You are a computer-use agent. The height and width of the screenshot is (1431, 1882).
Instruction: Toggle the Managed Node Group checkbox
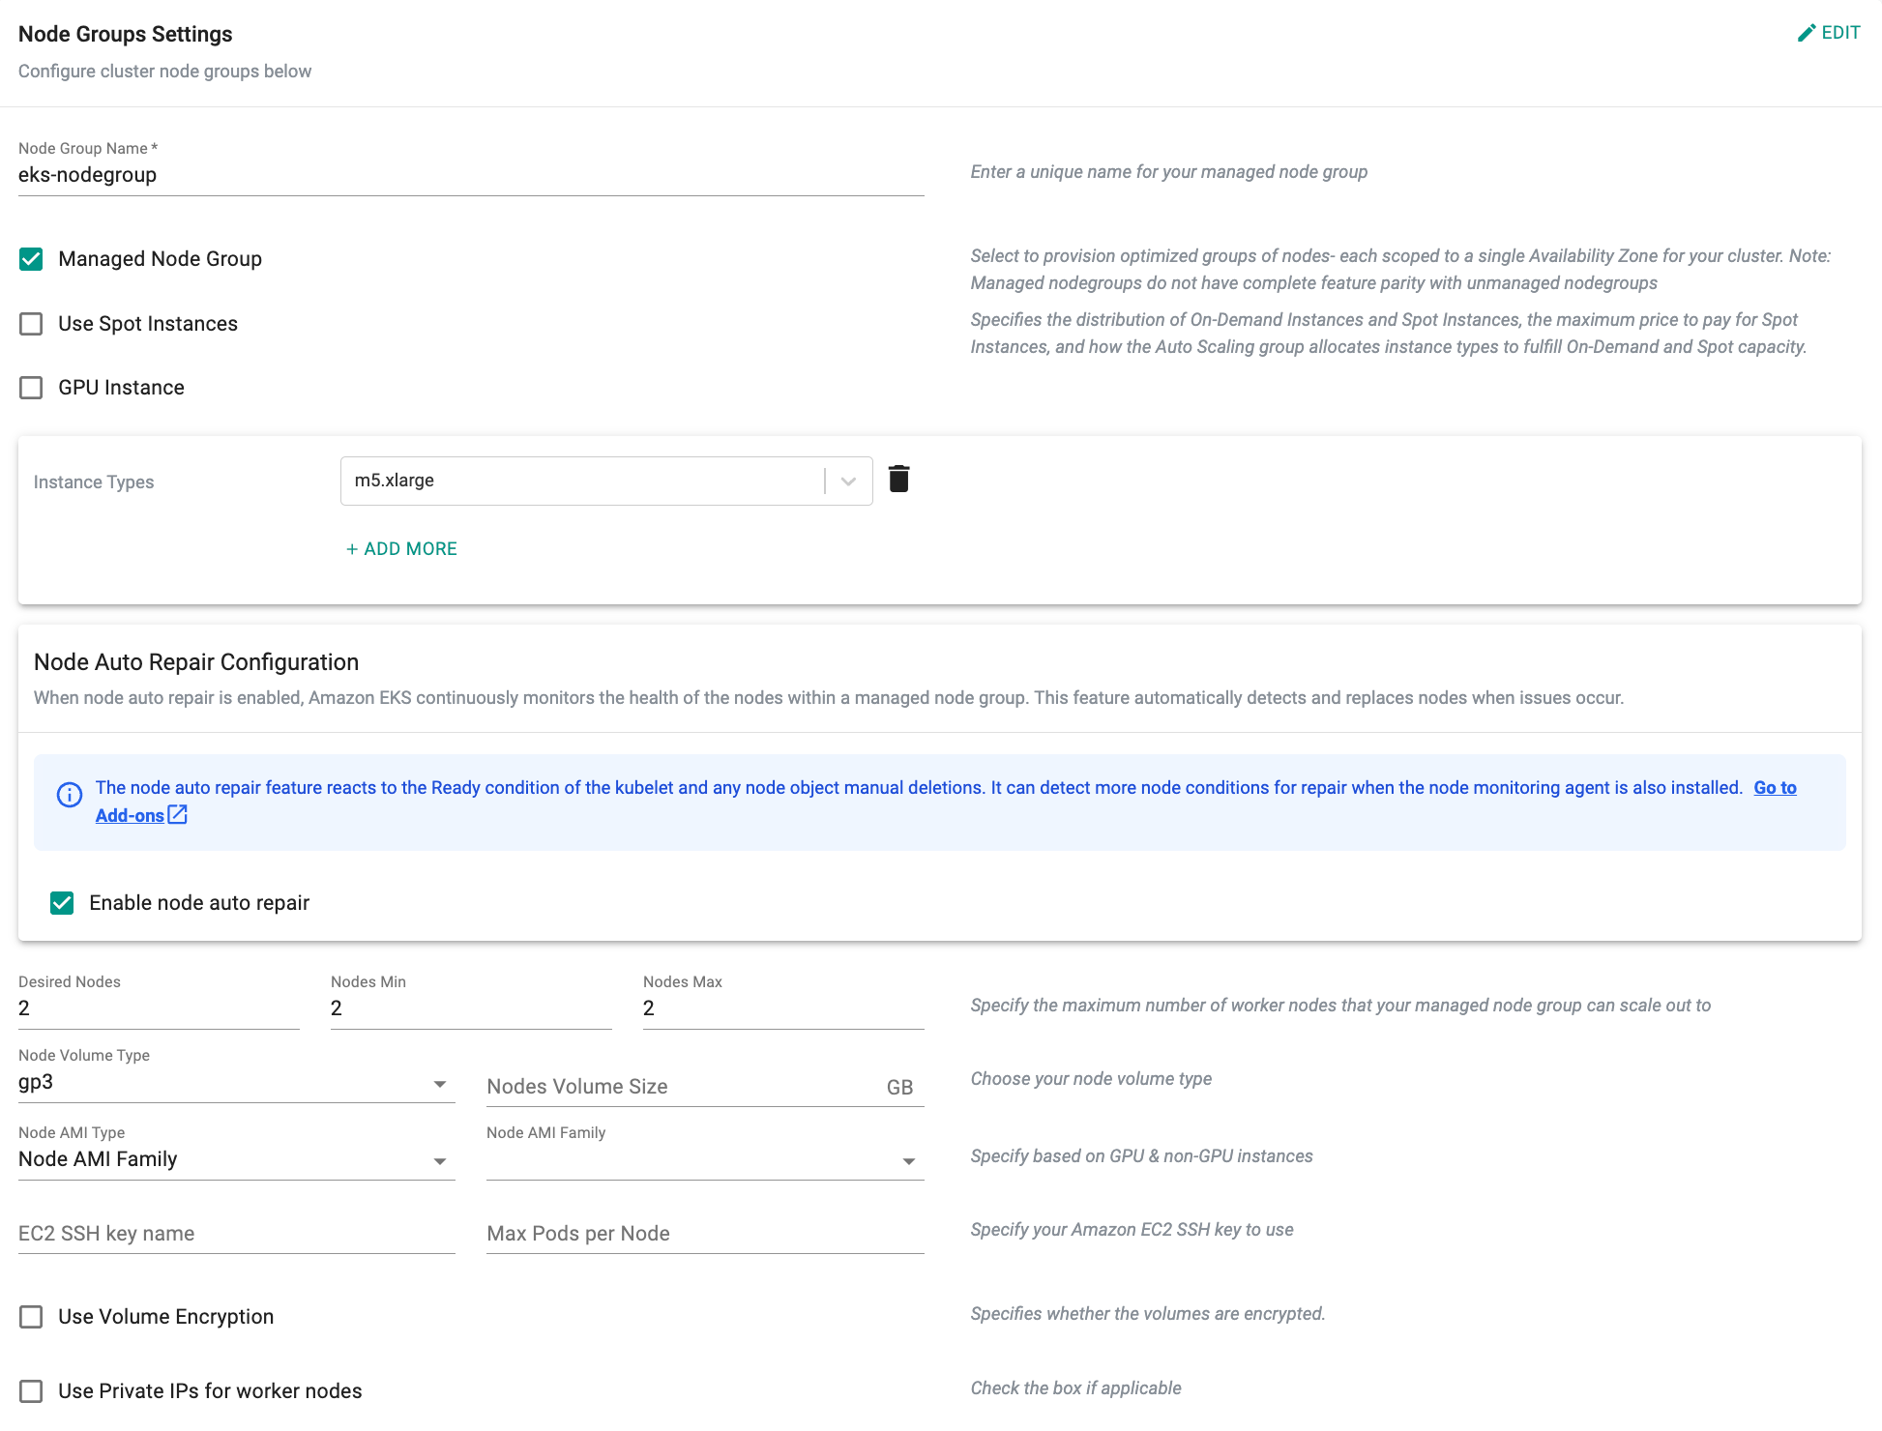point(32,259)
